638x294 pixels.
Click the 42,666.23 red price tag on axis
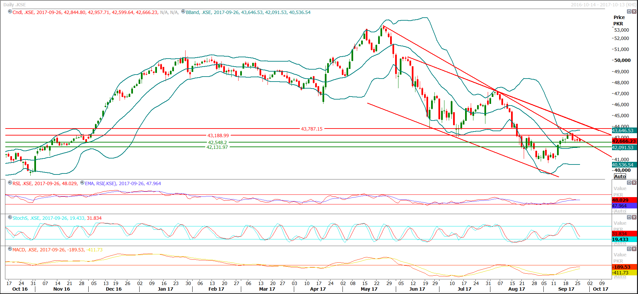(x=624, y=141)
